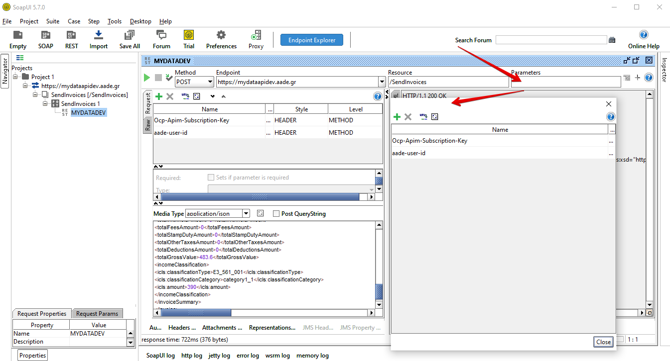Click the Properties button
Screen dimensions: 670x361
click(x=33, y=355)
